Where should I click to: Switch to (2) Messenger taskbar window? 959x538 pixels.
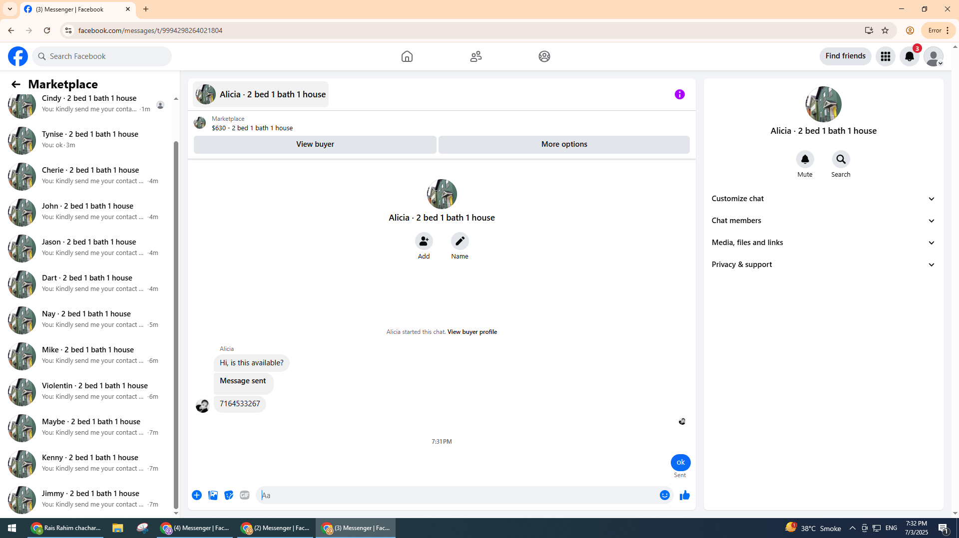pos(275,528)
